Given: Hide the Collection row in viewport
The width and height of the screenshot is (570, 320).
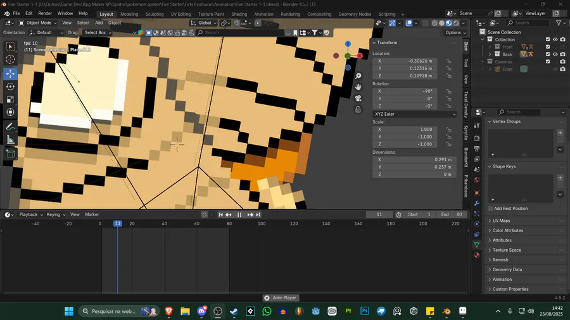Looking at the screenshot, I should (x=555, y=39).
